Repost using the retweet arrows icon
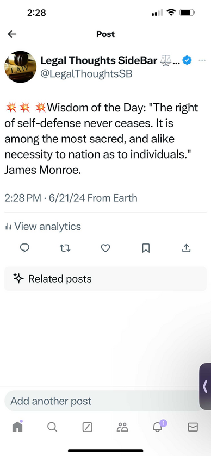 coord(65,248)
